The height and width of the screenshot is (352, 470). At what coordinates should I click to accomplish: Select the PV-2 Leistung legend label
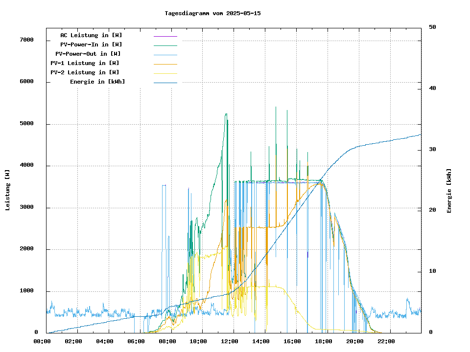[85, 72]
